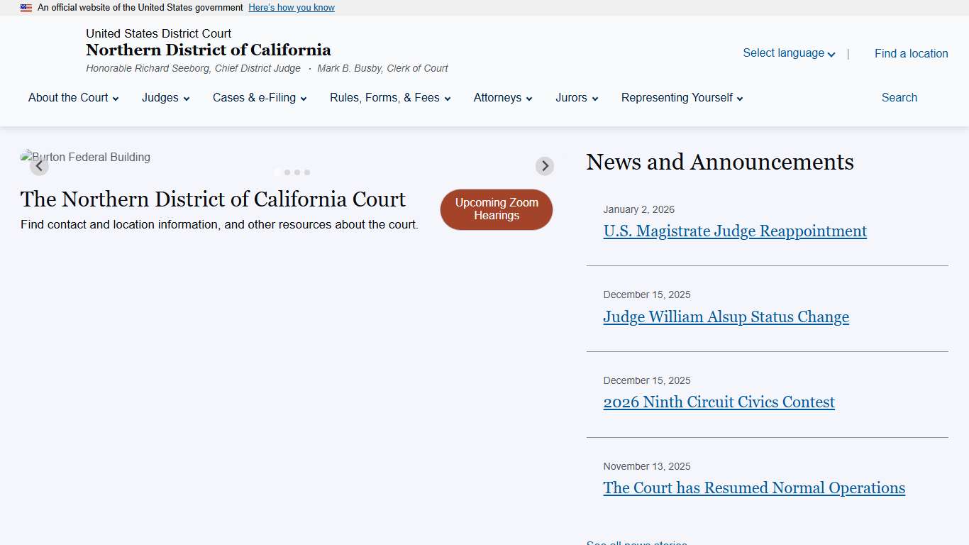Open the Search function

(899, 98)
